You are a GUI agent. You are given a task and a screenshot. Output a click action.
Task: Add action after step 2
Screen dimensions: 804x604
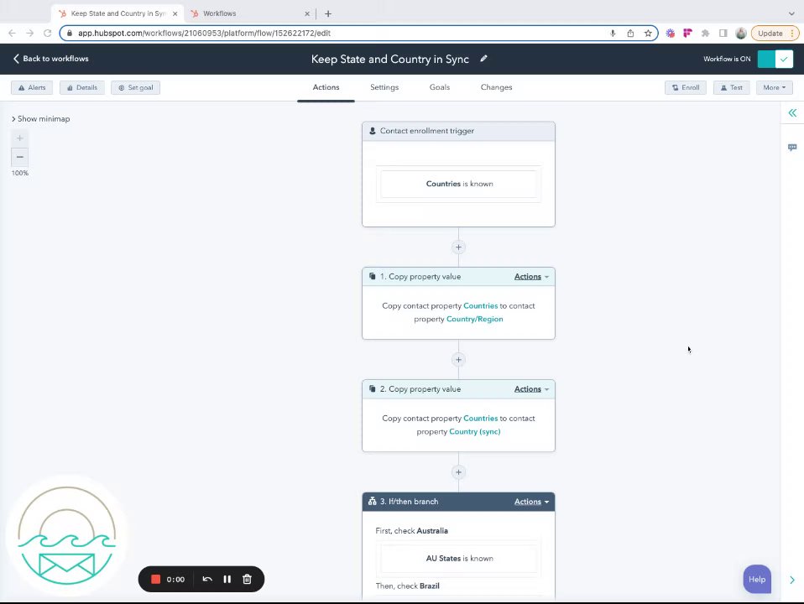pos(458,472)
